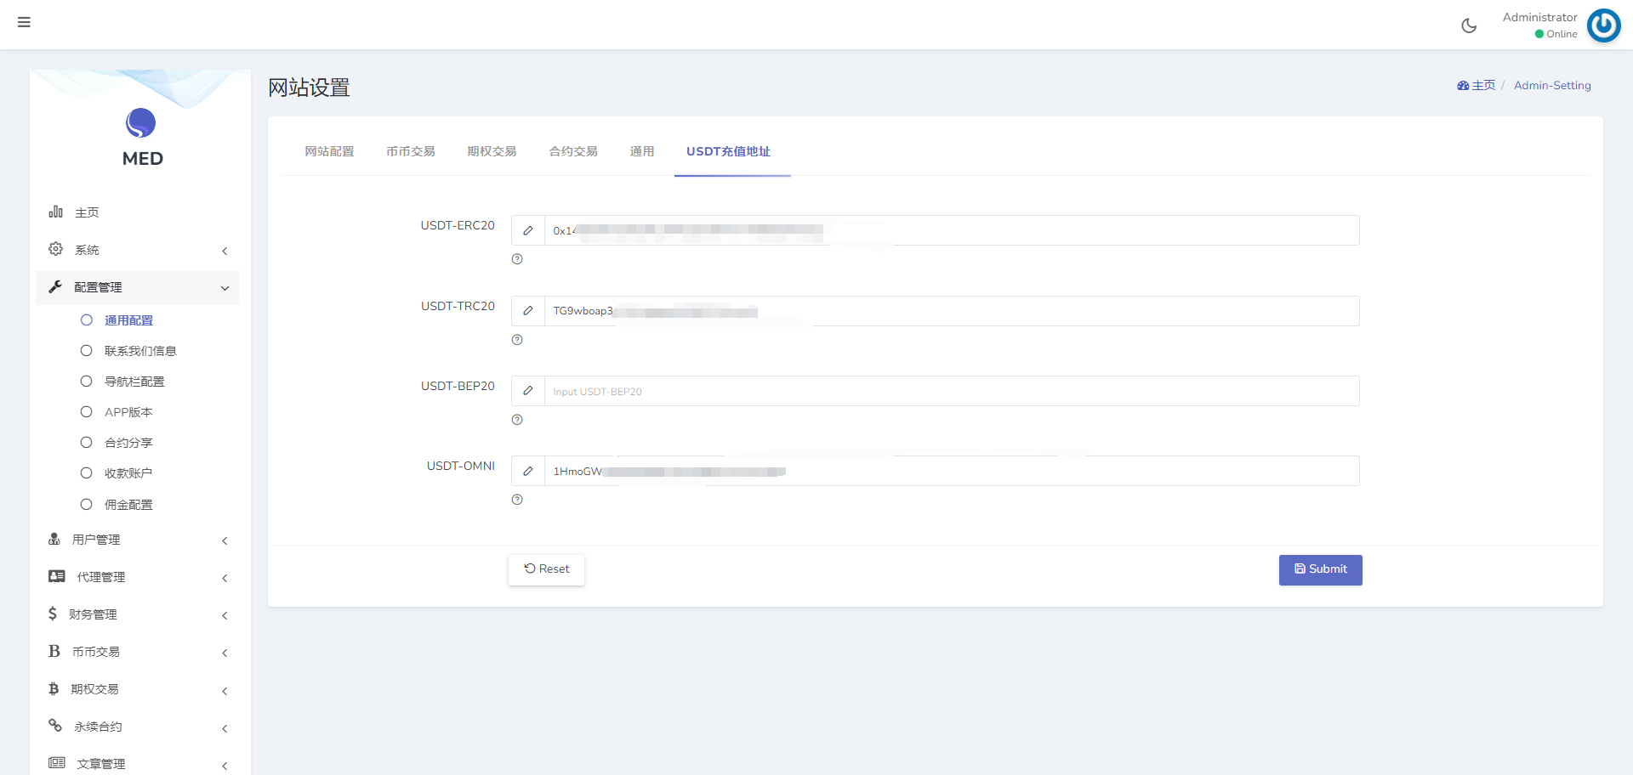Click the help icon under USDT-BEP20
1633x775 pixels.
[517, 420]
